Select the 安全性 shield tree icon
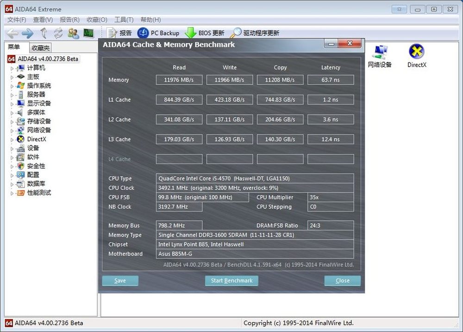The image size is (463, 332). click(x=21, y=166)
